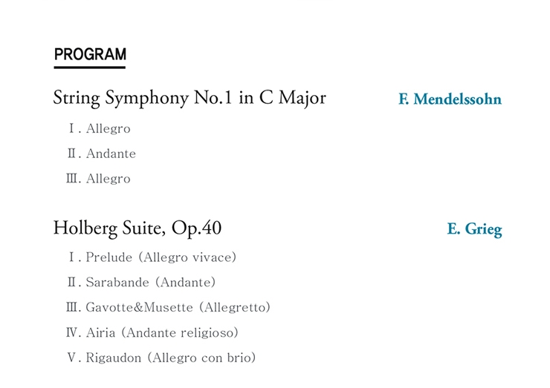Select the Rigaudon movement name

point(114,358)
